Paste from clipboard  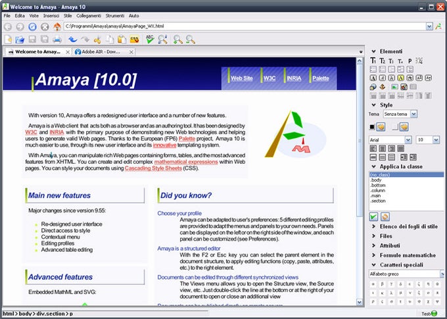[122, 39]
